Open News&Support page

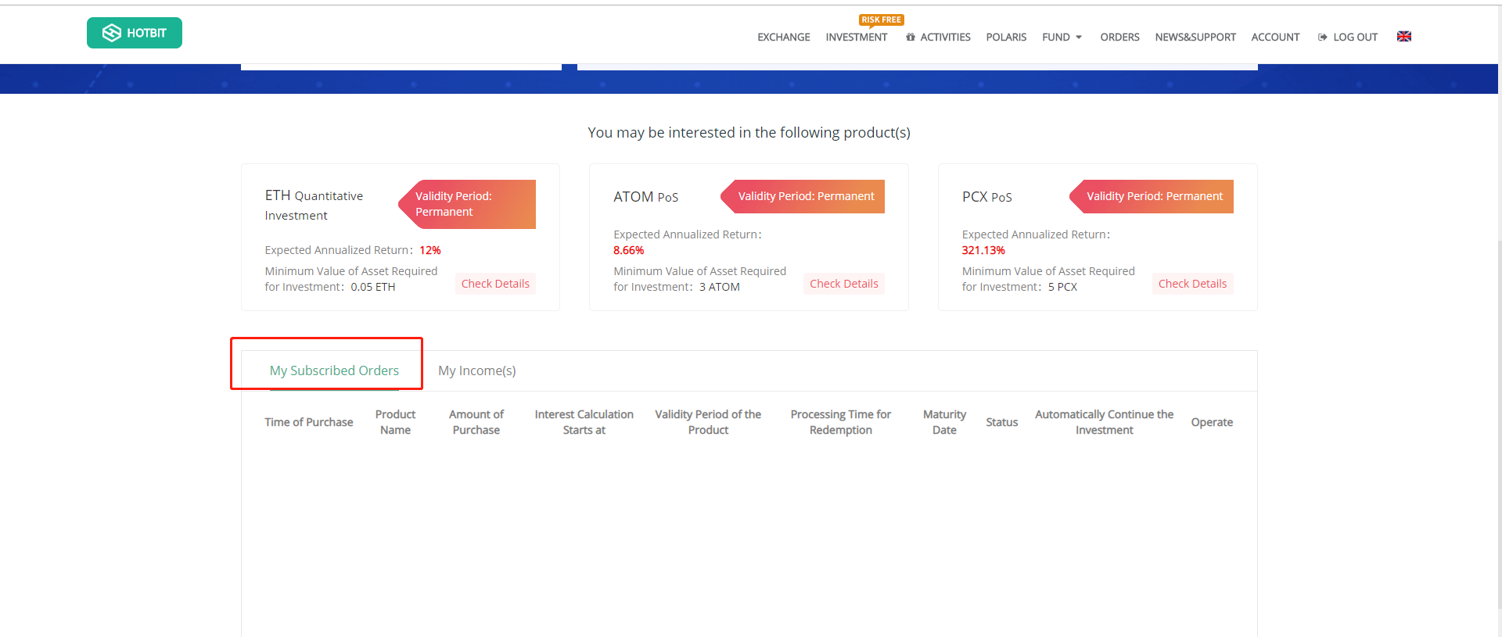[1195, 37]
